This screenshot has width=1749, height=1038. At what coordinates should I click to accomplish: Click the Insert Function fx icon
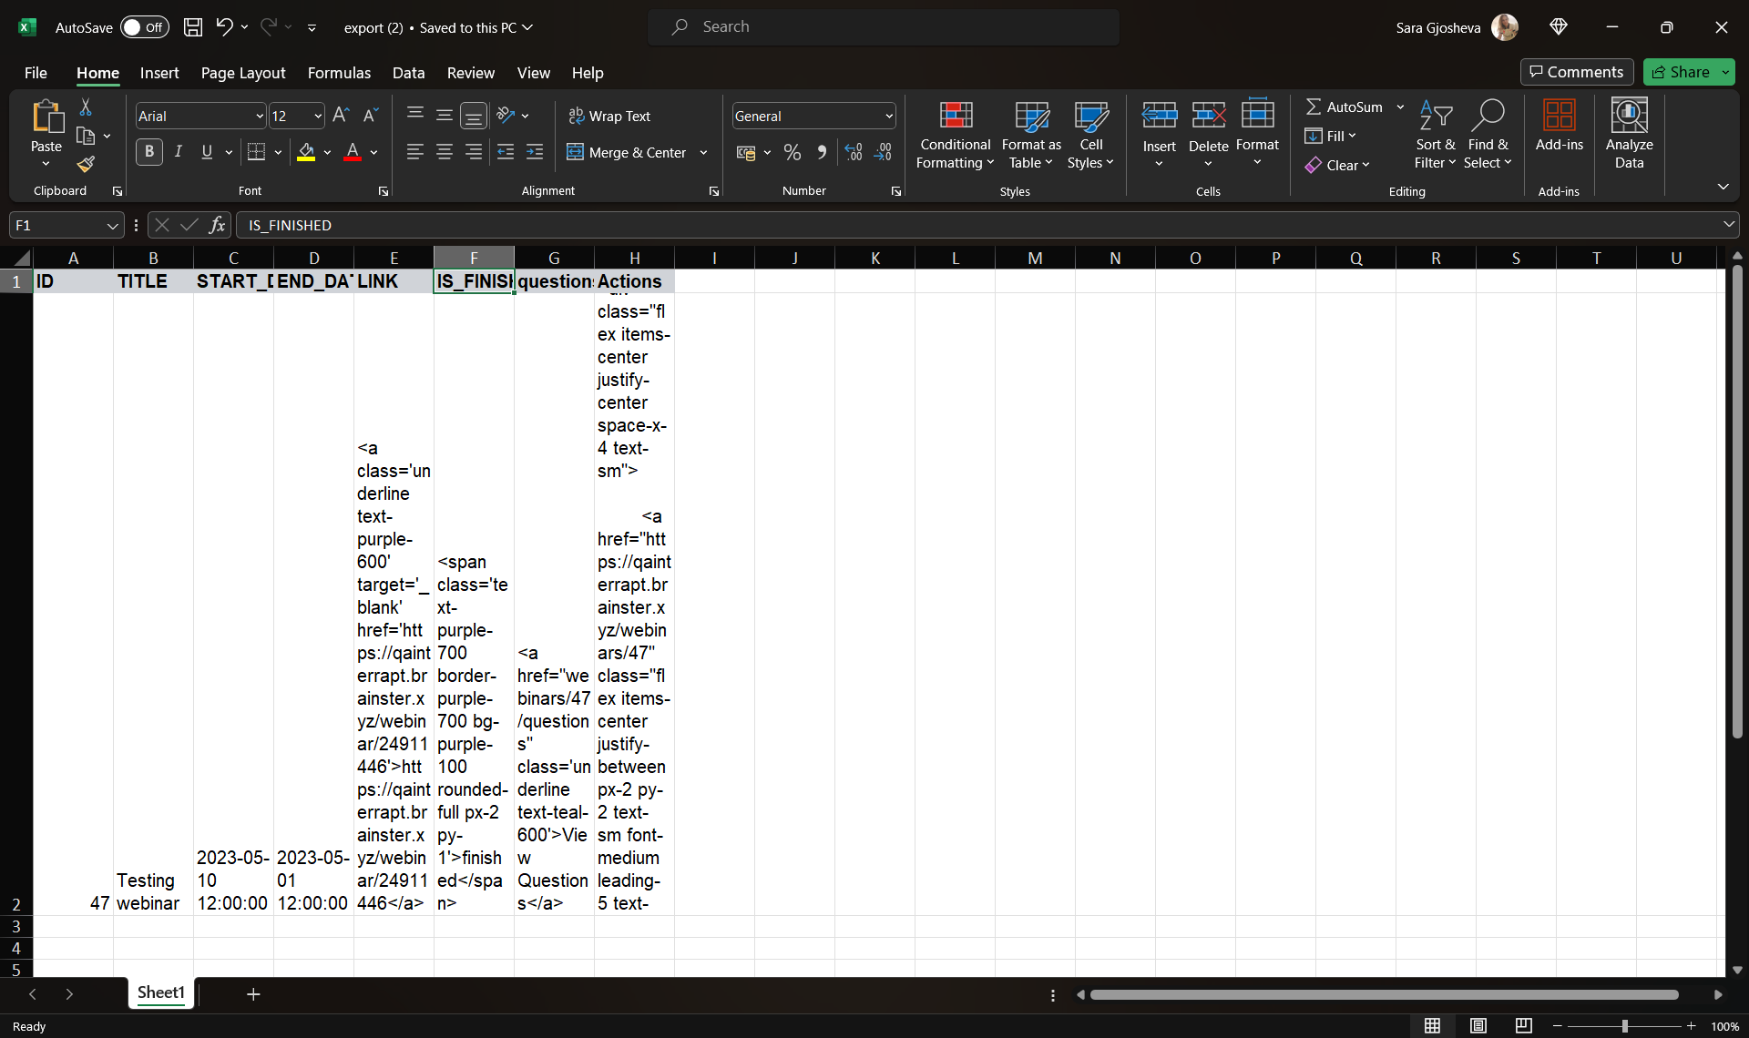[x=217, y=225]
